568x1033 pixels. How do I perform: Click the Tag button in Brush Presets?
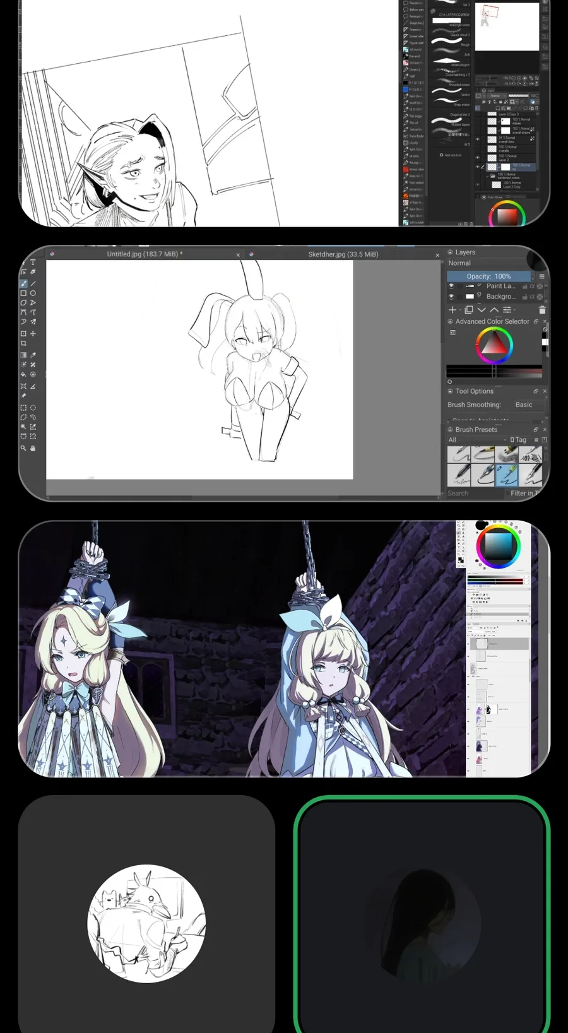click(518, 440)
